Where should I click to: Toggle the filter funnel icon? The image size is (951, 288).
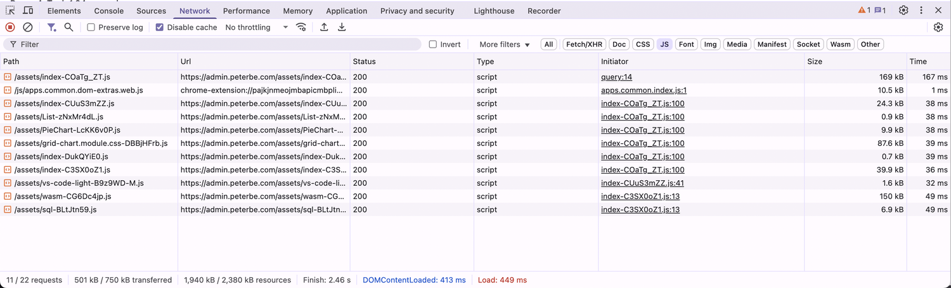coord(51,27)
